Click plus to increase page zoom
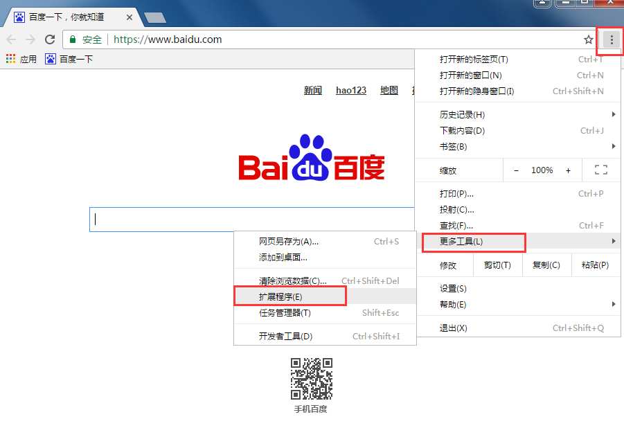 [569, 170]
